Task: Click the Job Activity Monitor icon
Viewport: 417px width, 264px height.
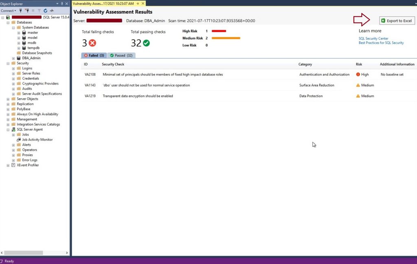Action: click(19, 140)
